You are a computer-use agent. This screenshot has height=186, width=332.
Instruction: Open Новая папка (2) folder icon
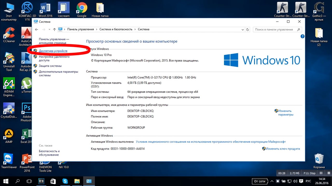pos(319,37)
